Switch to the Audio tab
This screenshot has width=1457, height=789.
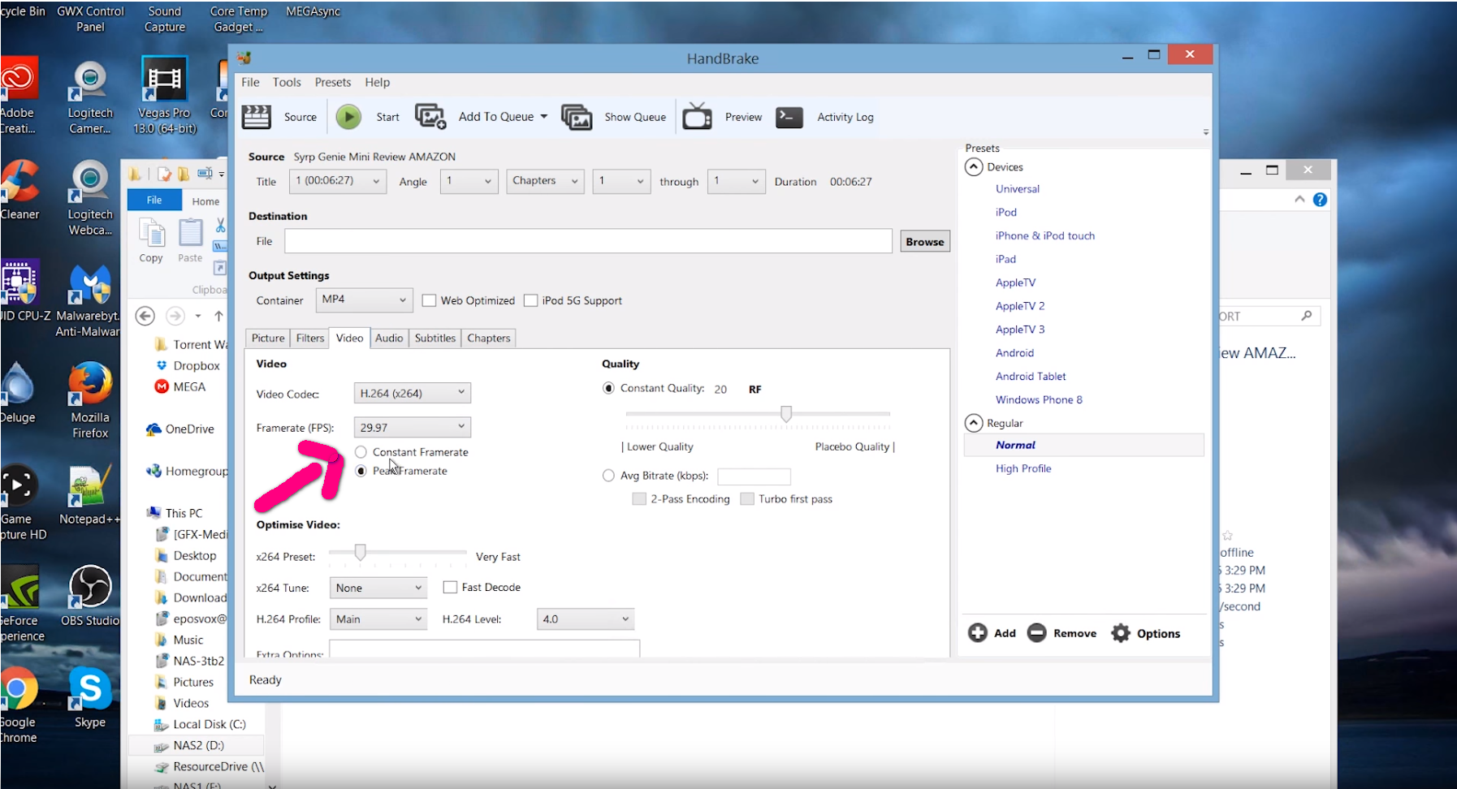pyautogui.click(x=389, y=338)
